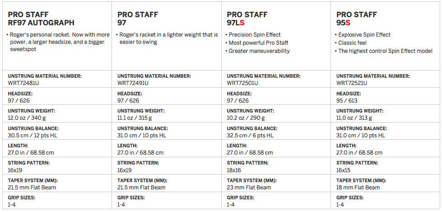This screenshot has height=212, width=442.
Task: Select the Explosive Spin Effect bullet
Action: [x=363, y=35]
